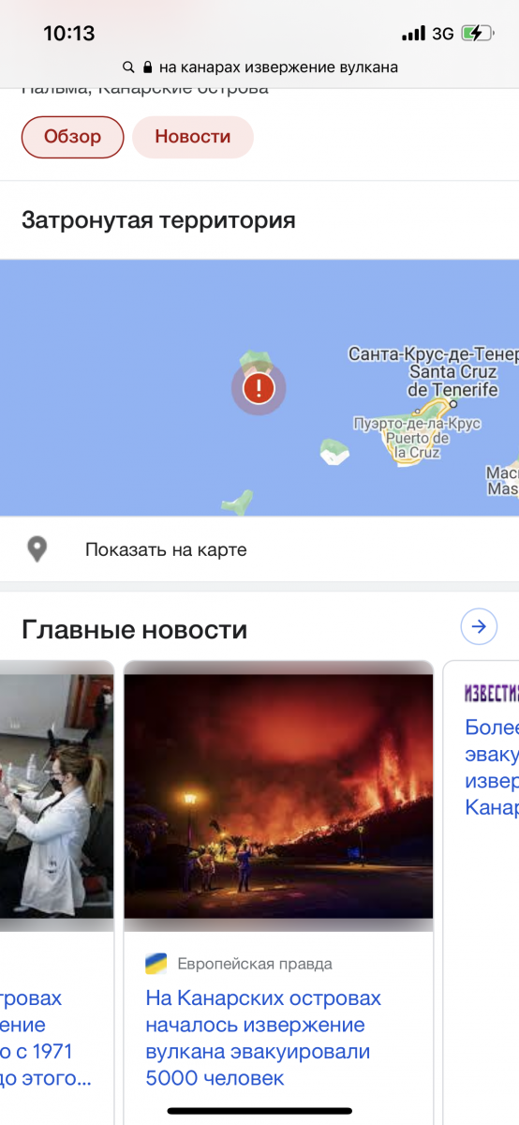Switch to the Новости tab
Screen dimensions: 519x1125
click(193, 137)
